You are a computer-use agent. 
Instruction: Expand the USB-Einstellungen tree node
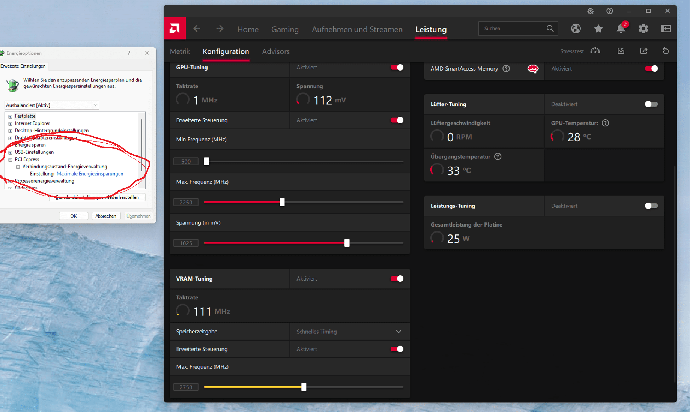tap(10, 153)
